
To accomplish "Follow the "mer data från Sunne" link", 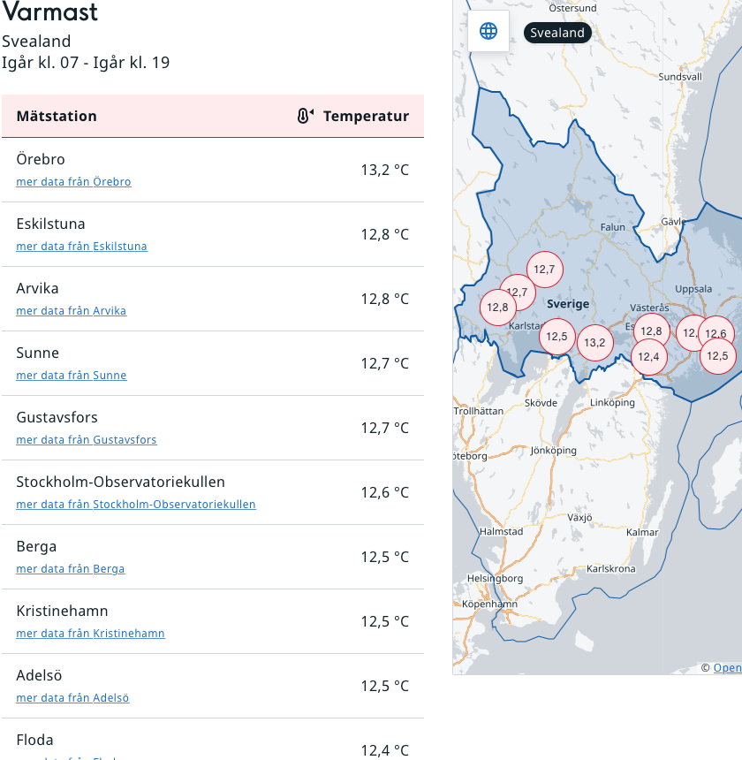I will [71, 376].
